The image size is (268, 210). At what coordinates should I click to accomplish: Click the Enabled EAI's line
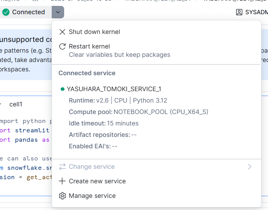(x=93, y=146)
